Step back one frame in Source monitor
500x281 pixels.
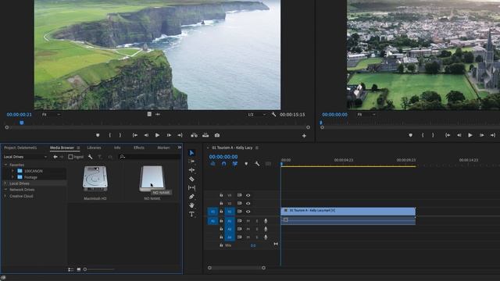coord(146,135)
